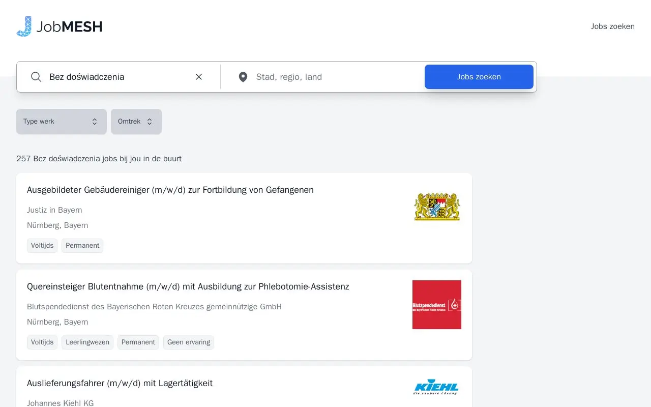
Task: Clear the search keyword field
Action: pos(199,77)
